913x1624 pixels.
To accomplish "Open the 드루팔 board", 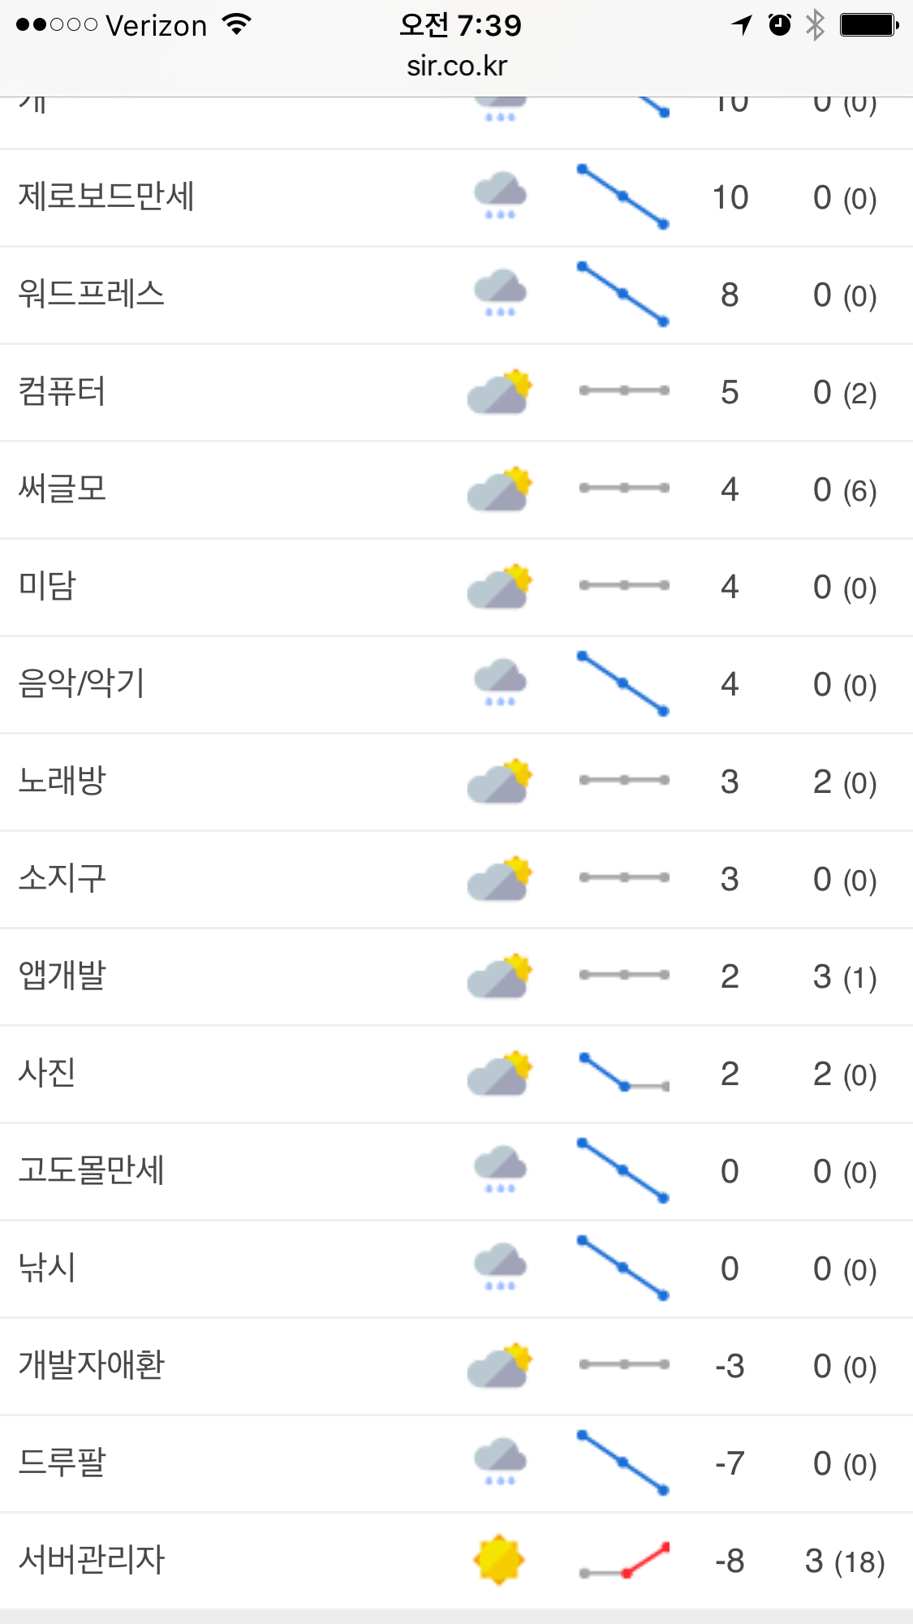I will [62, 1462].
